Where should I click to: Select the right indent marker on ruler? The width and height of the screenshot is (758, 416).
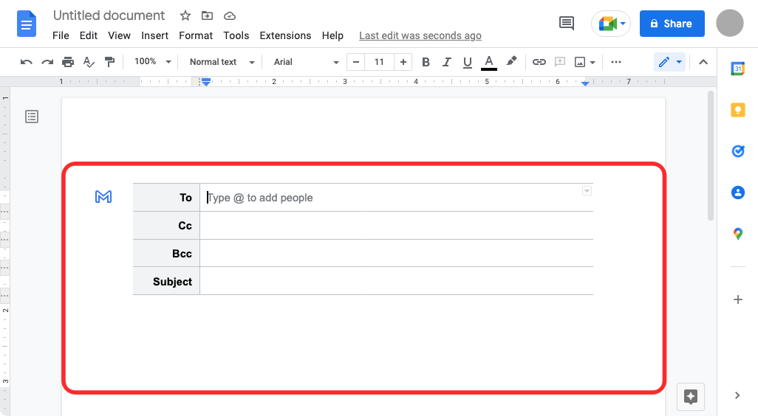click(x=585, y=83)
